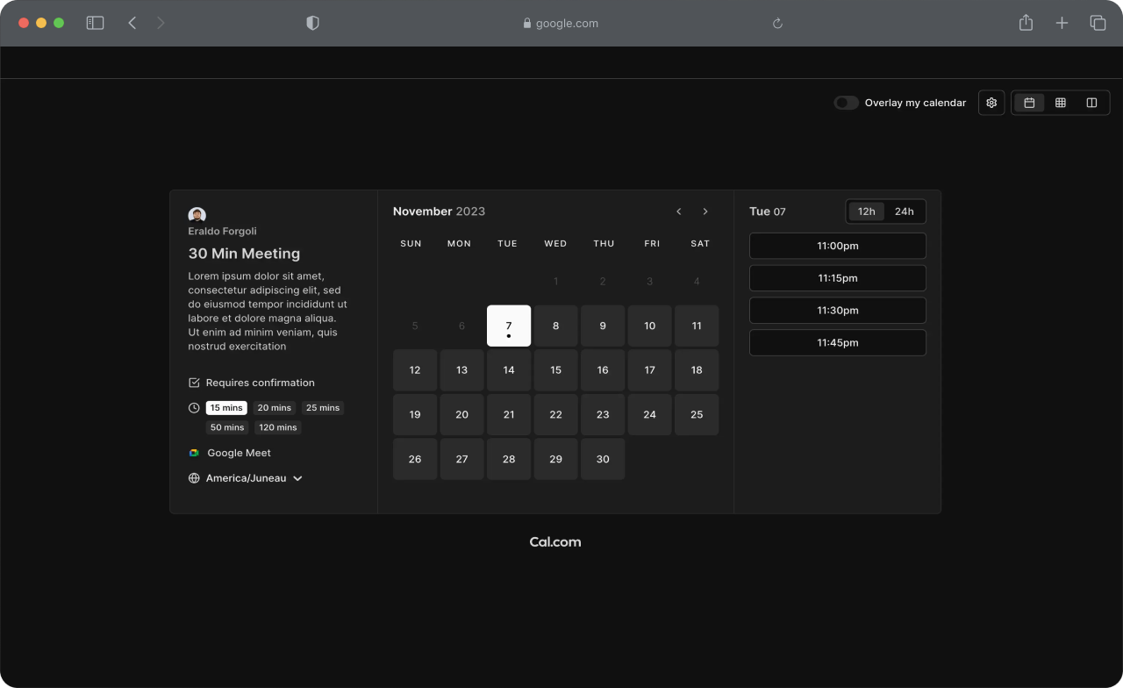The width and height of the screenshot is (1123, 688).
Task: Choose the 25 mins duration
Action: 323,408
